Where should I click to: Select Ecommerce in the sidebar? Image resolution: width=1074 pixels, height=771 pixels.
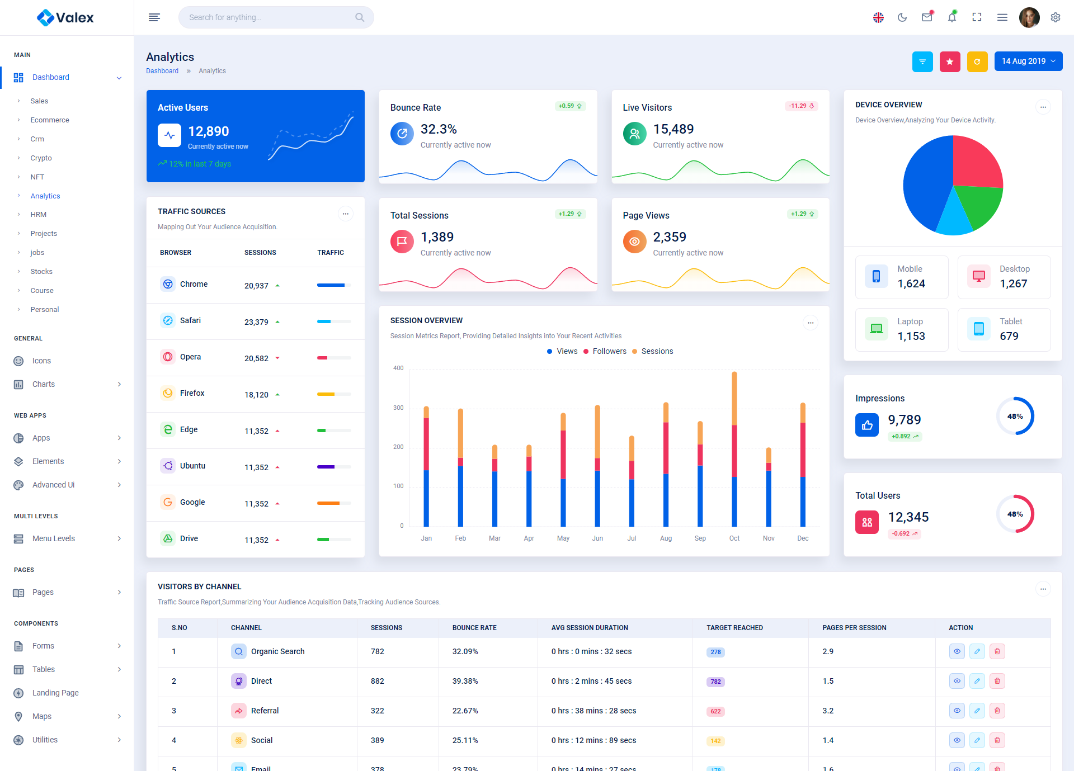(x=50, y=120)
